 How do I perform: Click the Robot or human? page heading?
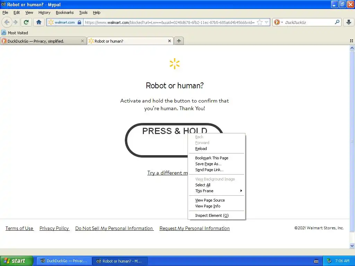(x=175, y=86)
